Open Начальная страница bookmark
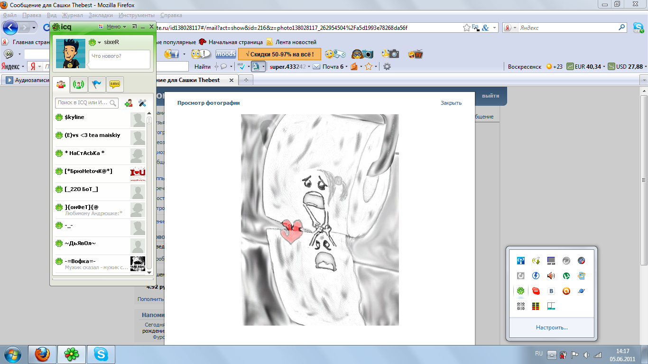 [x=230, y=42]
